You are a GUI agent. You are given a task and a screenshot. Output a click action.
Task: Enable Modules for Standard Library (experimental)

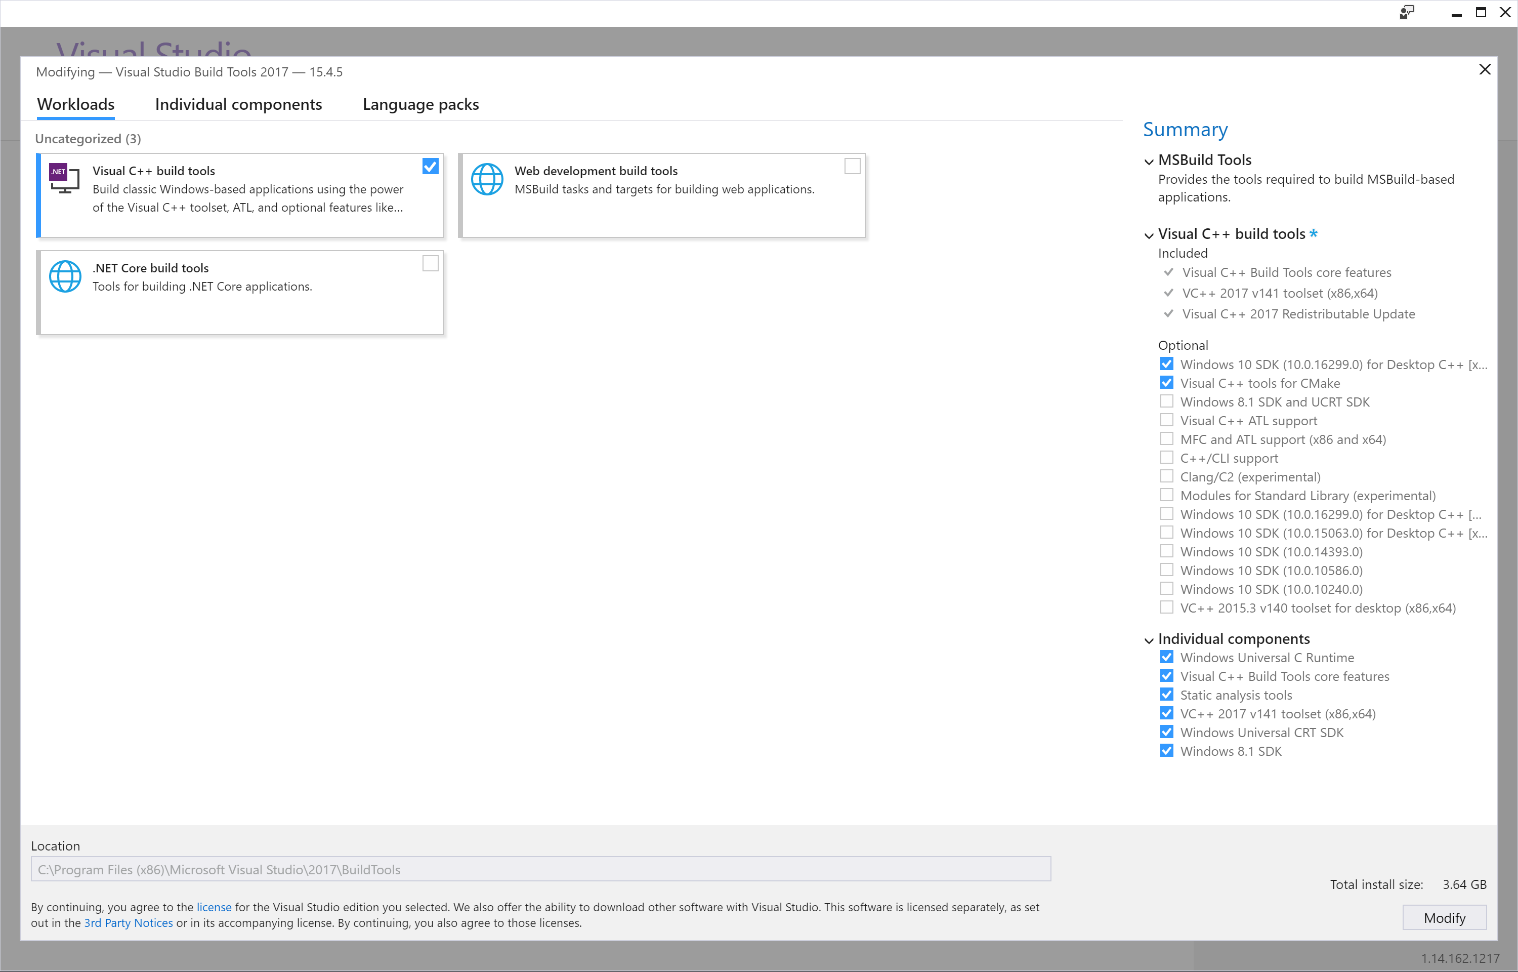tap(1166, 495)
